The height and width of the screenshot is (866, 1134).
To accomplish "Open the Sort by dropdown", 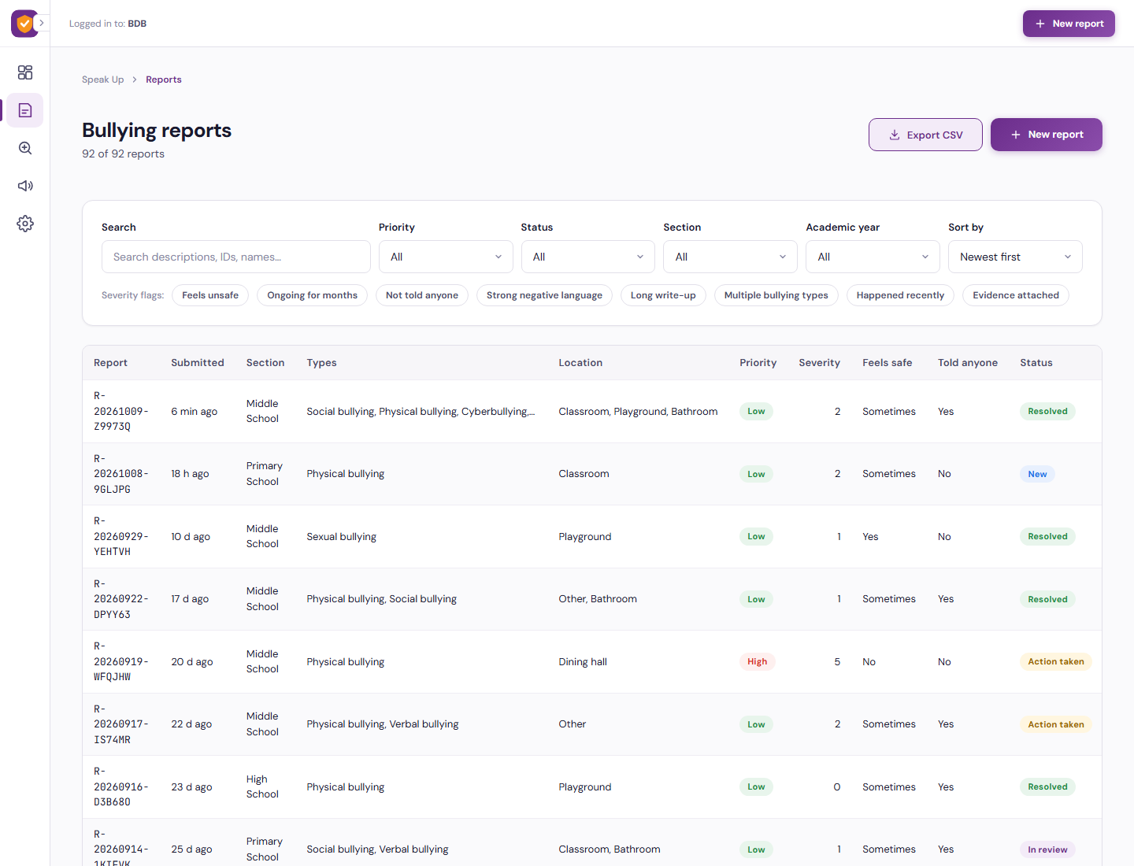I will 1015,257.
